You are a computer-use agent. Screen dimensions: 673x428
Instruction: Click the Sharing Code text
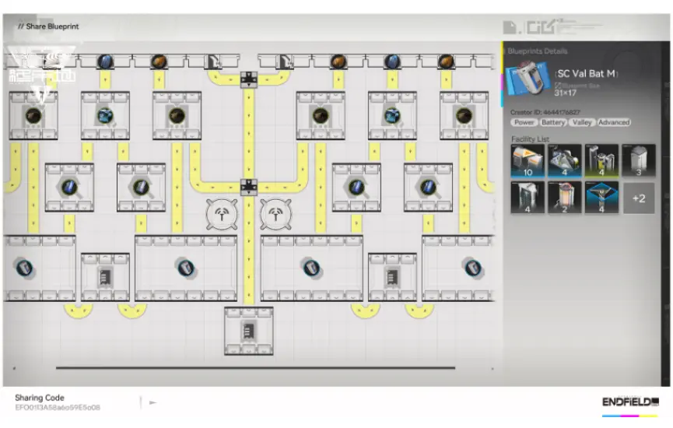tap(39, 398)
